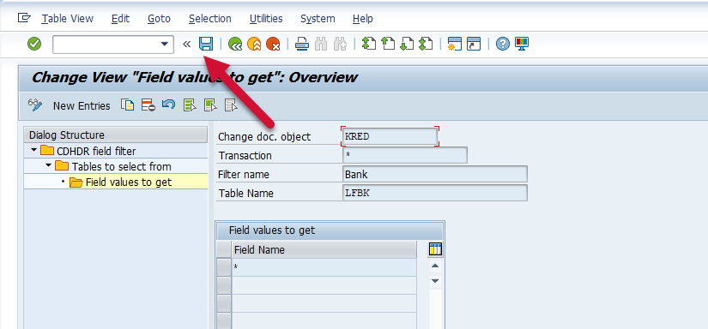Collapse the Tables to select from node
The width and height of the screenshot is (708, 329).
[48, 166]
